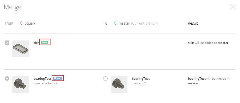Click the red Square branch circle icon
The width and height of the screenshot is (240, 103).
(x=22, y=23)
